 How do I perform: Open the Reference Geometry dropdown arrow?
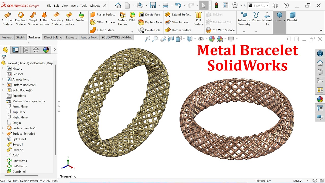click(244, 32)
